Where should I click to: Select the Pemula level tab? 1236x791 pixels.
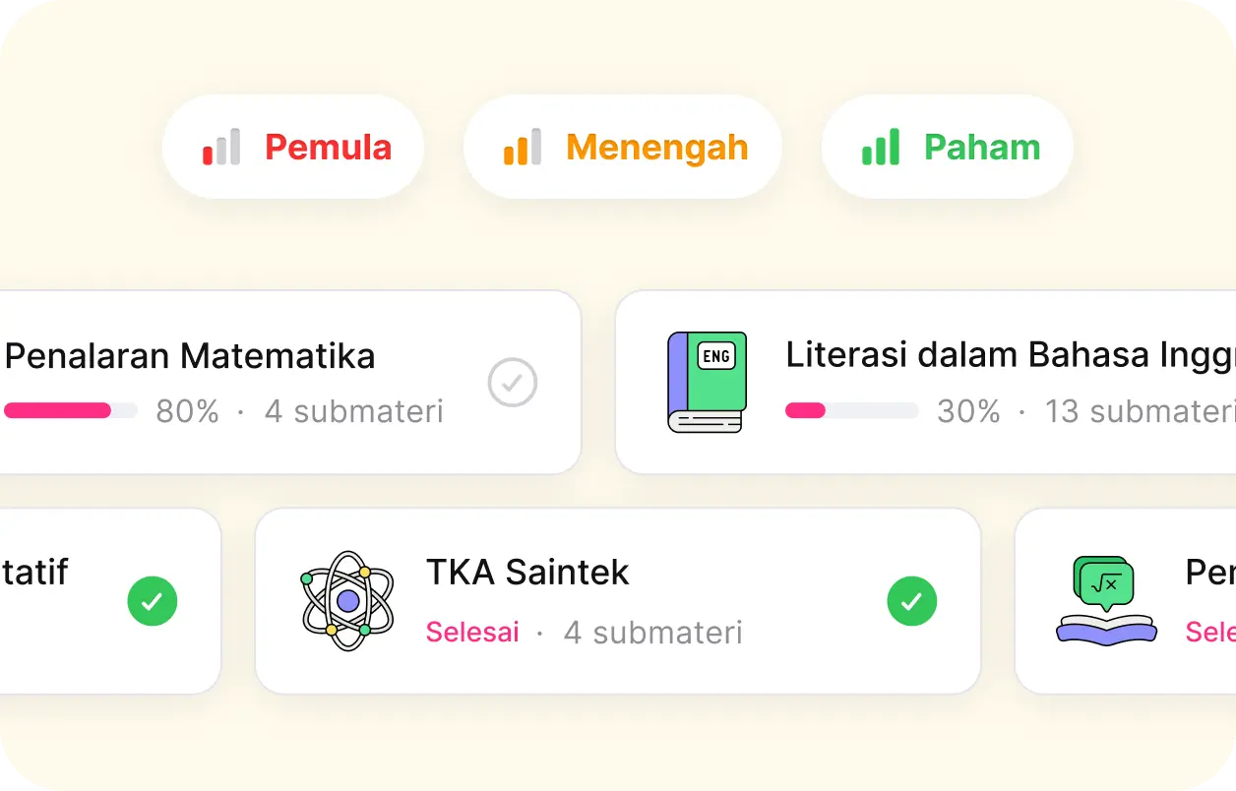(x=293, y=148)
